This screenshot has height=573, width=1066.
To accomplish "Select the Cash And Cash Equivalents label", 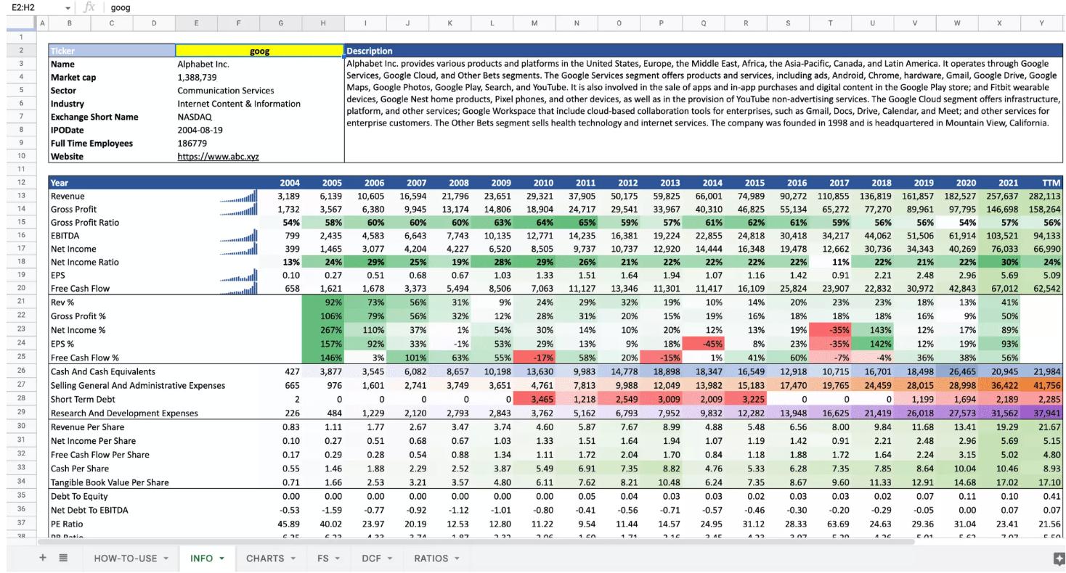I will 103,371.
